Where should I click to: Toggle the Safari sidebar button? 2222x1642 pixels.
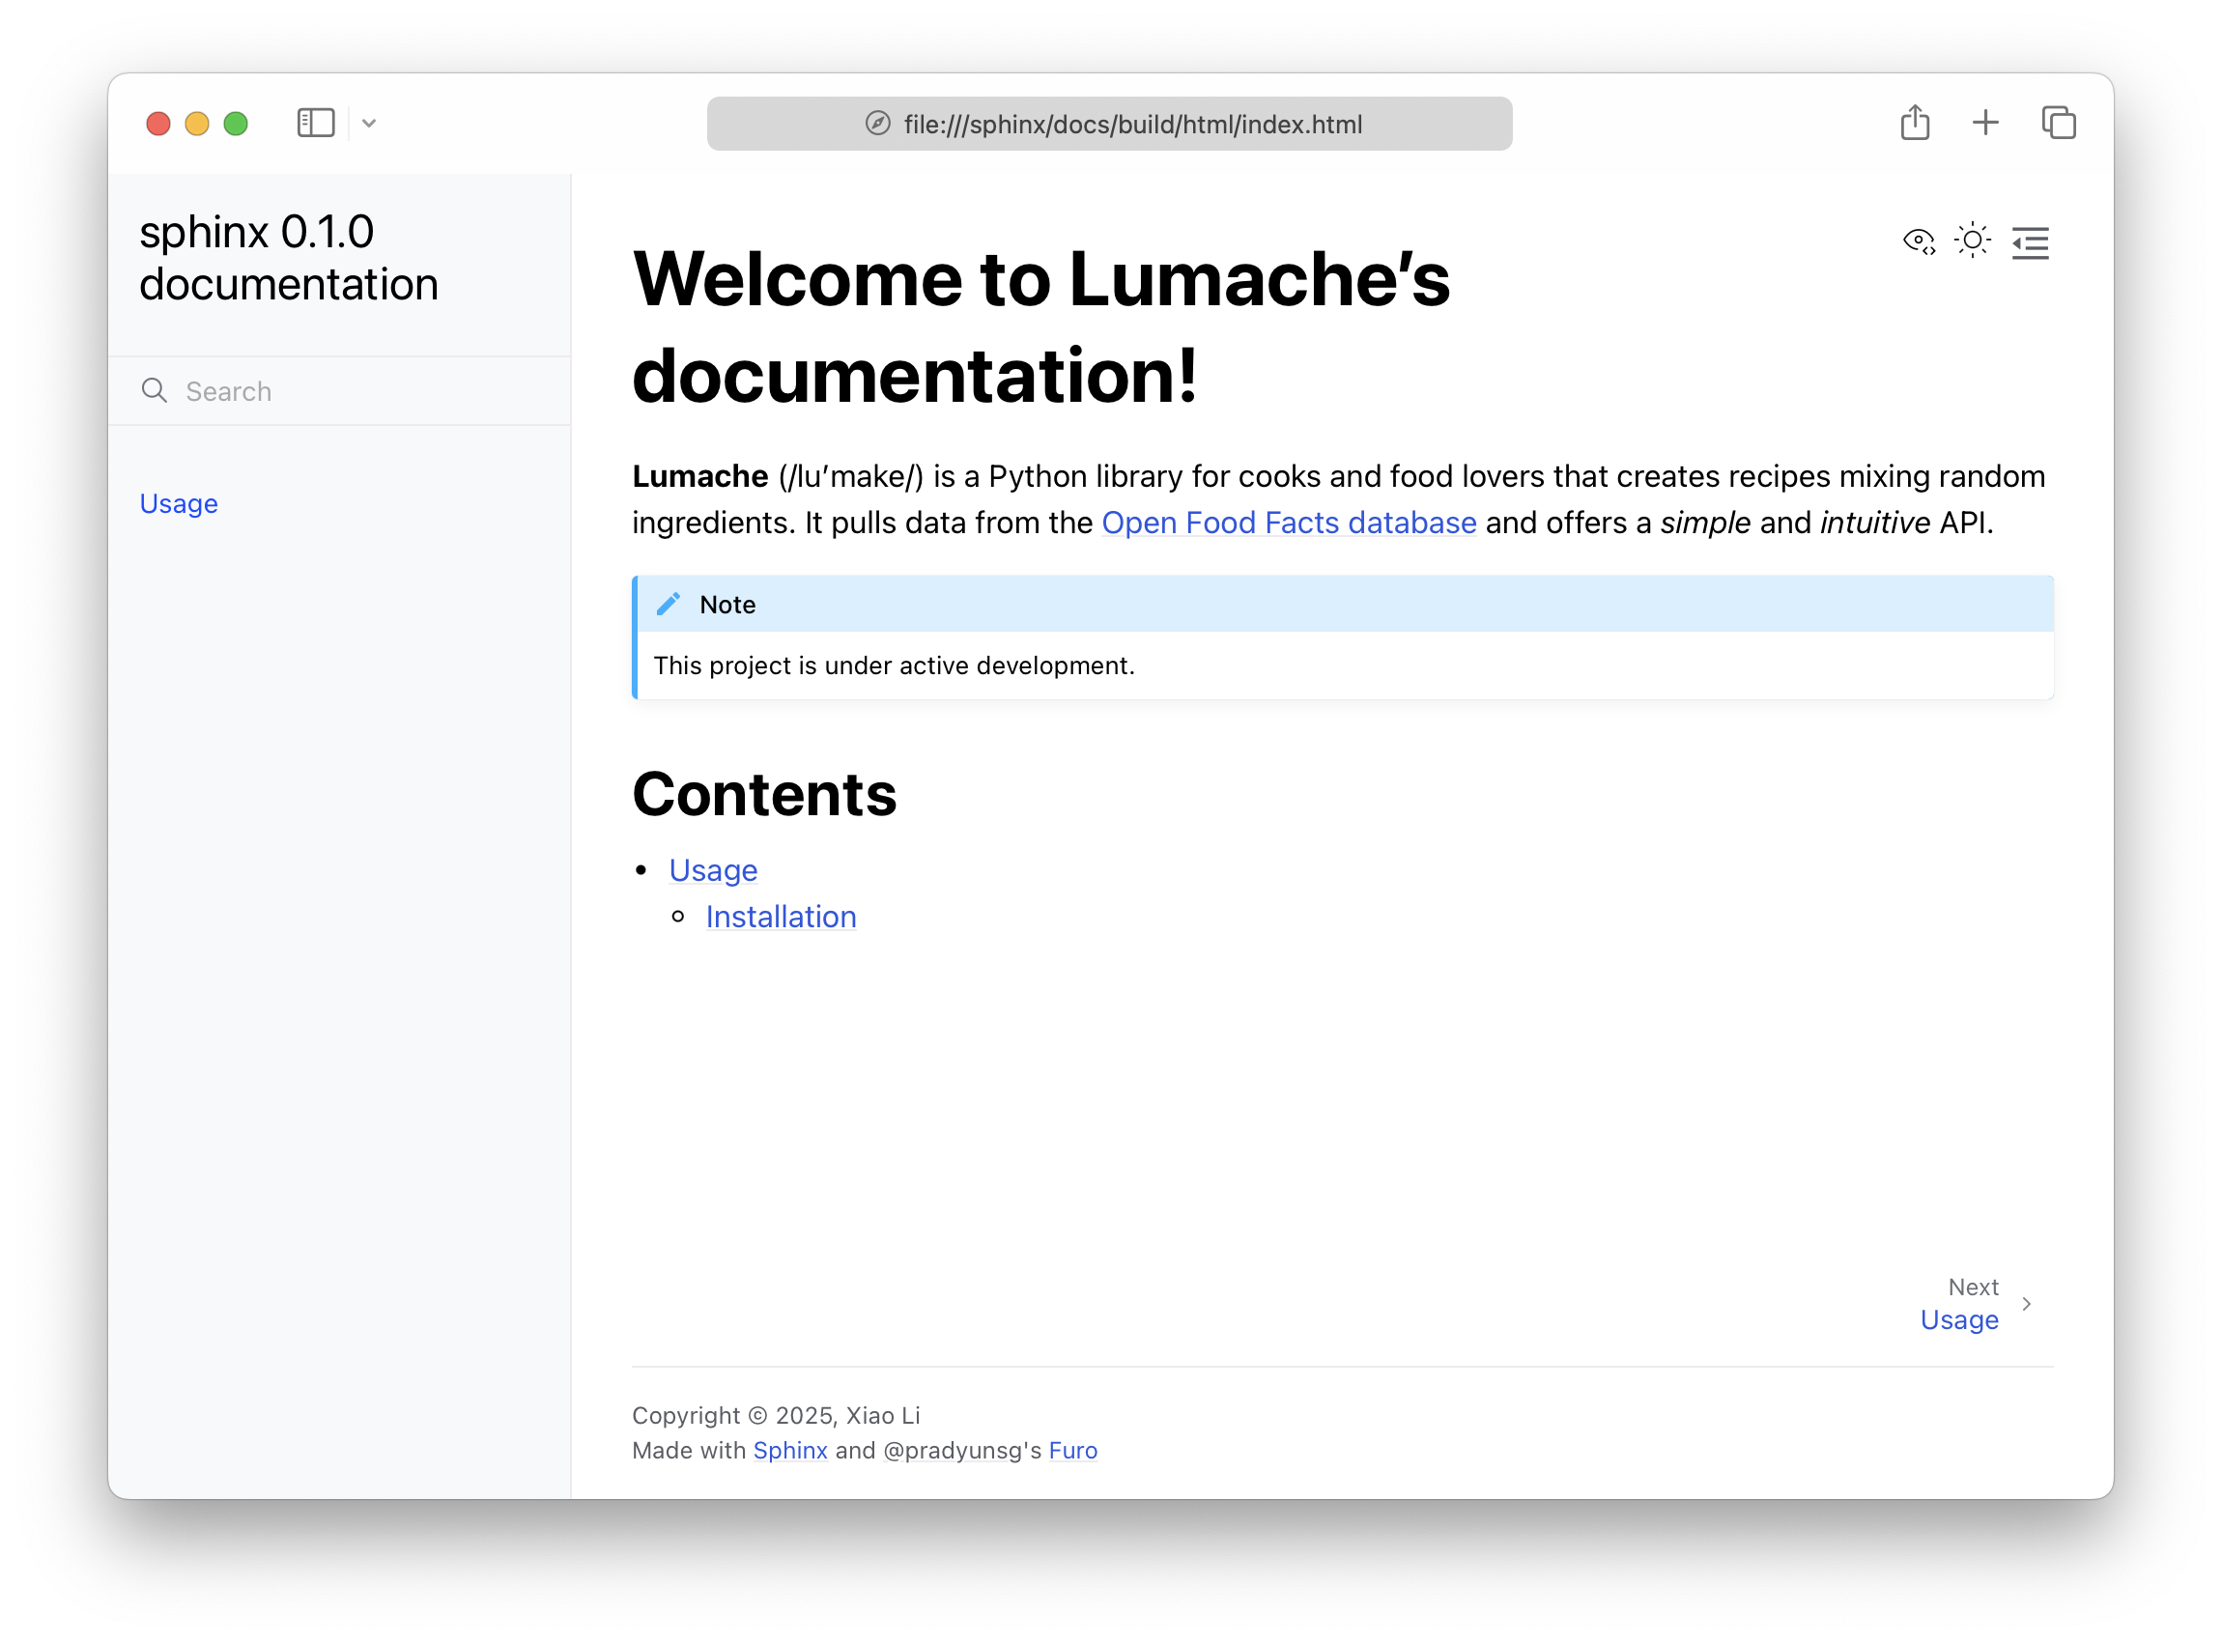click(x=316, y=124)
